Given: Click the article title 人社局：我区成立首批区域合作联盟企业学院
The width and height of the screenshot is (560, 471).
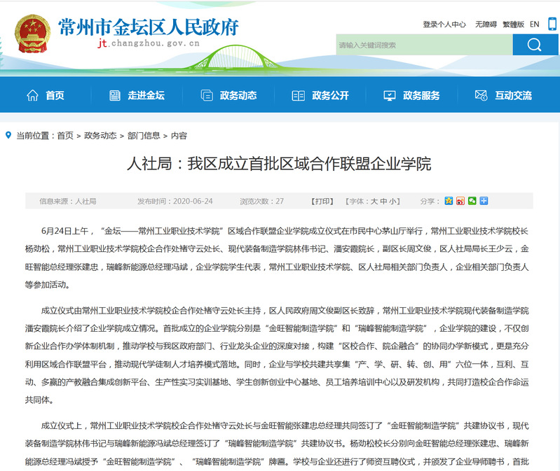Looking at the screenshot, I should (x=279, y=164).
